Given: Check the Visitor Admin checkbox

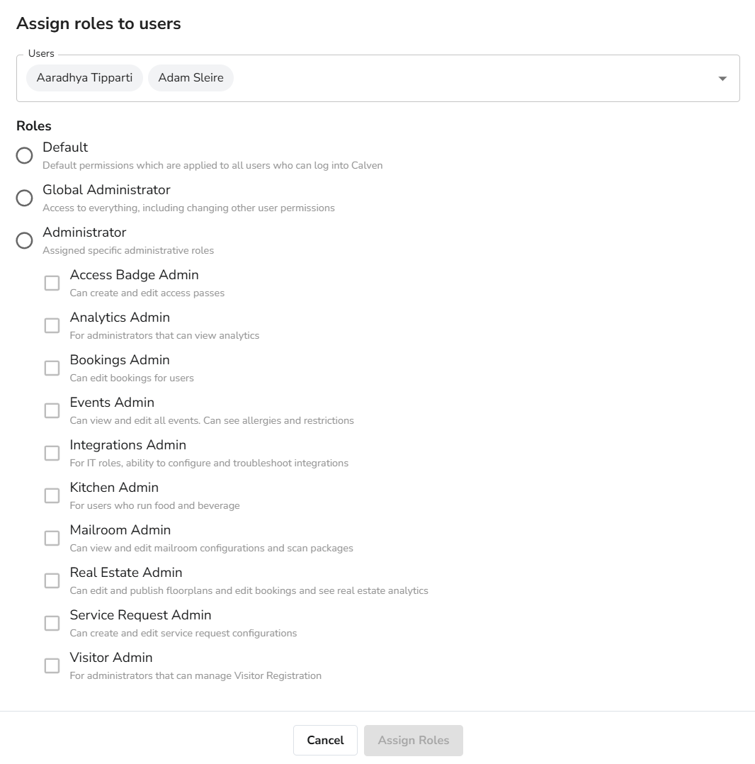Looking at the screenshot, I should (52, 666).
